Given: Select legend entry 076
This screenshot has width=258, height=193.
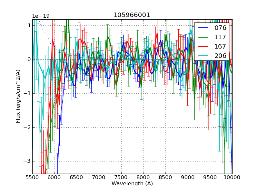Looking at the screenshot, I should click(x=220, y=28).
